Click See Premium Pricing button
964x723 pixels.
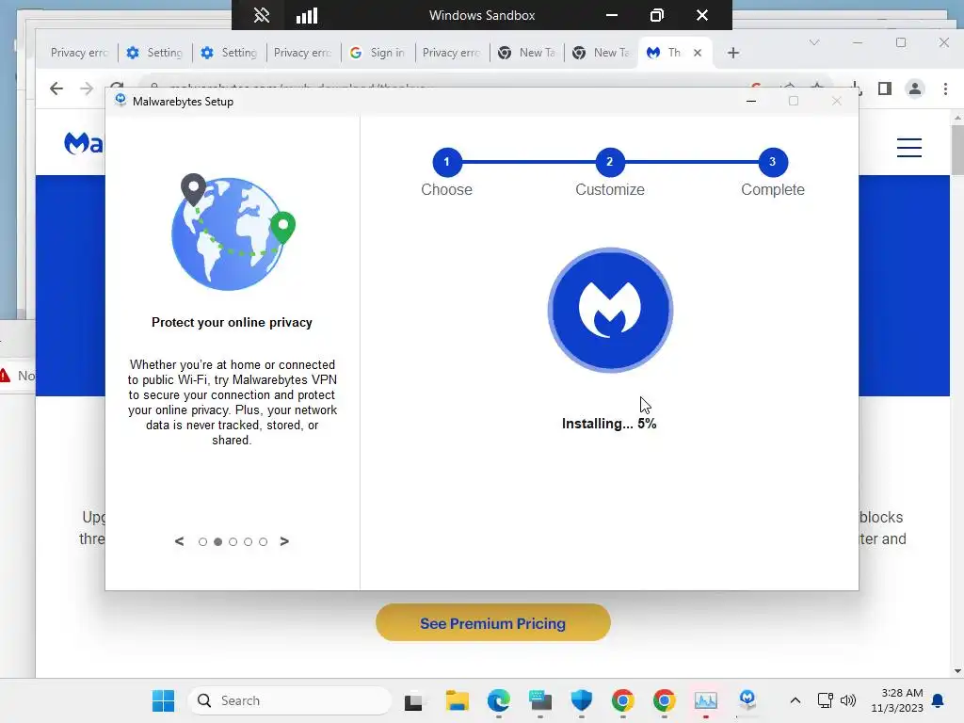coord(493,623)
